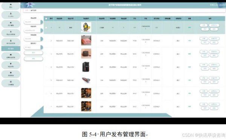Click the home breadcrumb link above the filters
226x139 pixels.
click(x=27, y=11)
